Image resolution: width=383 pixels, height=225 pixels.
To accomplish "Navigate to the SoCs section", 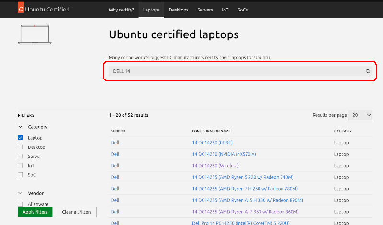I will click(243, 10).
